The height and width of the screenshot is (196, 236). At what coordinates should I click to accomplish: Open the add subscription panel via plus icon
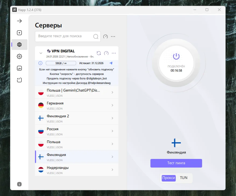click(x=19, y=32)
